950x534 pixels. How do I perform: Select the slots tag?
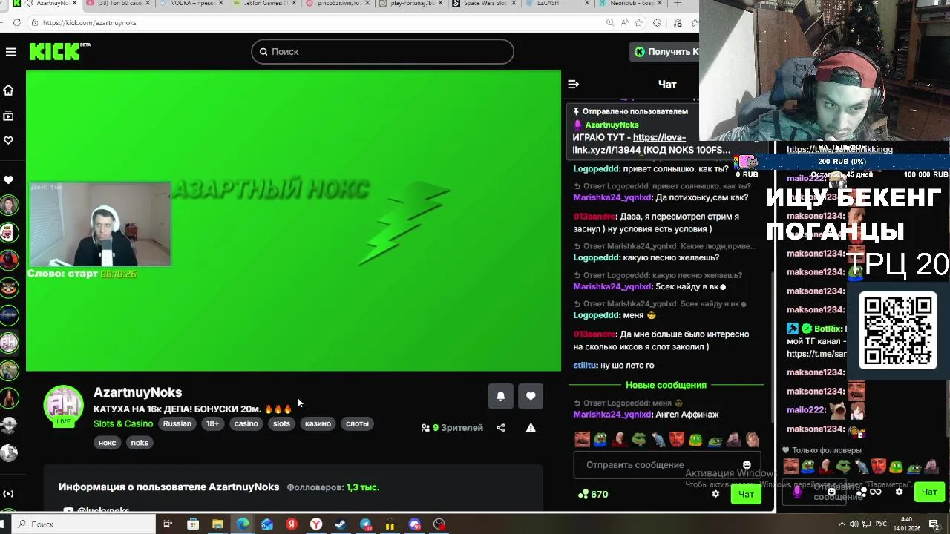point(281,423)
